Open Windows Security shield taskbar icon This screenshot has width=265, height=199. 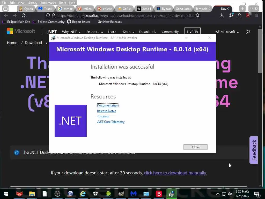(95, 194)
